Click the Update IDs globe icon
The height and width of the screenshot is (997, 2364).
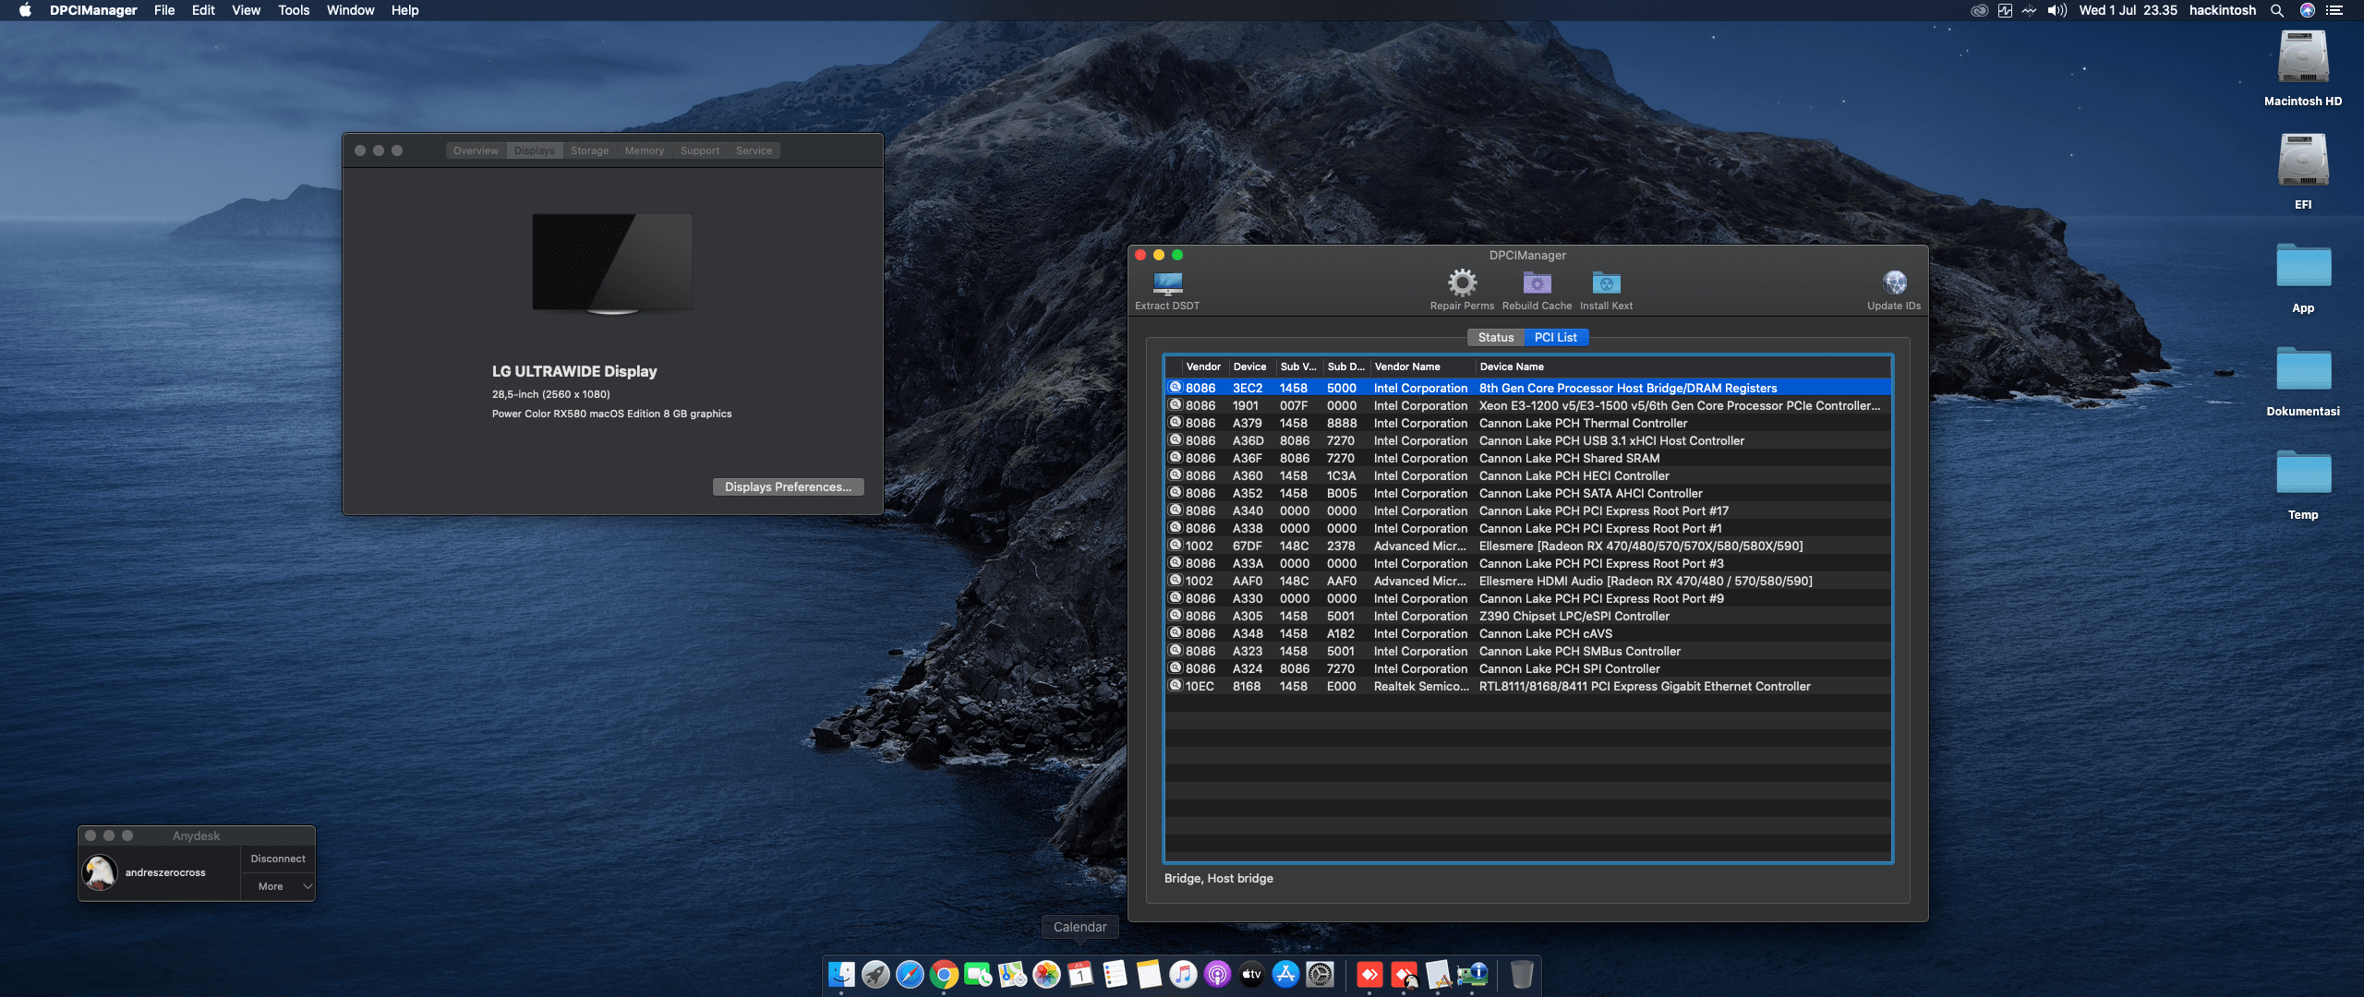point(1894,282)
